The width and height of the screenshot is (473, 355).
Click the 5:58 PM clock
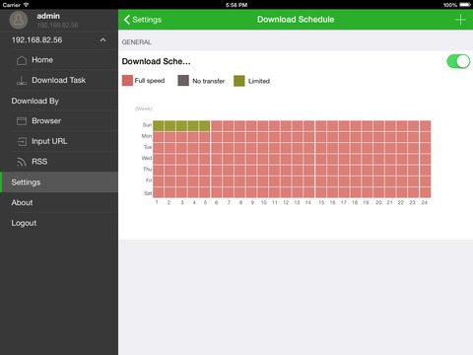point(236,5)
